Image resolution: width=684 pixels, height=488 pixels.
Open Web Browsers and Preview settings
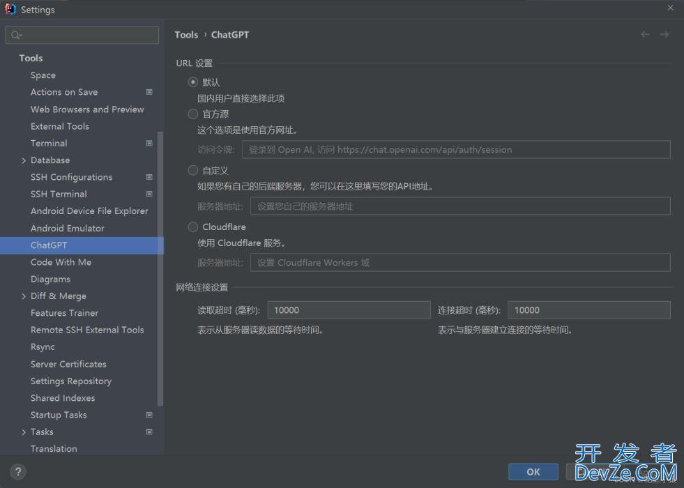coord(87,109)
